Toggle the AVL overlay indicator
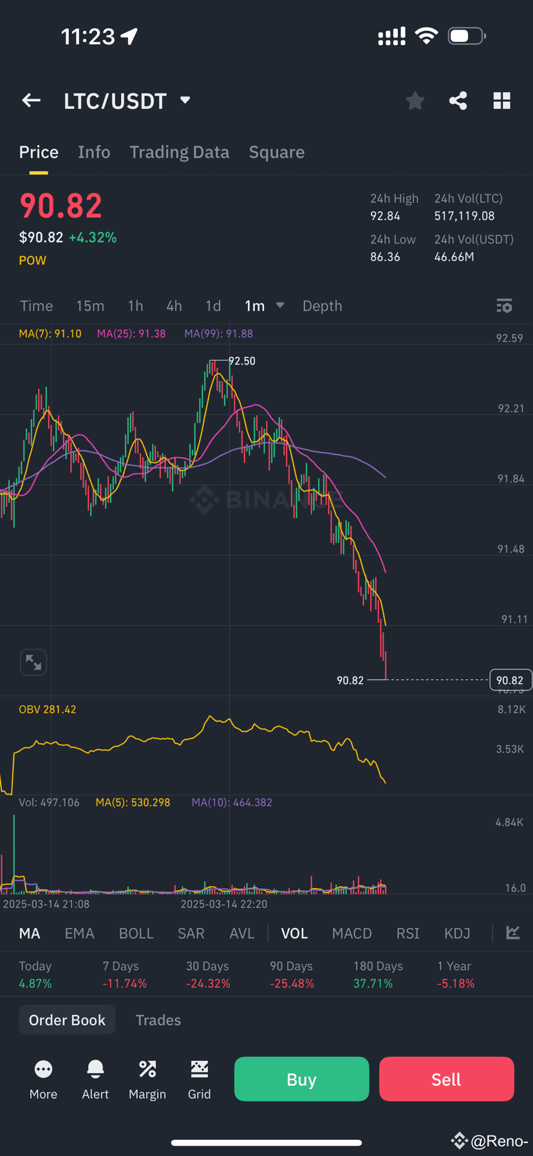This screenshot has height=1156, width=533. (242, 933)
